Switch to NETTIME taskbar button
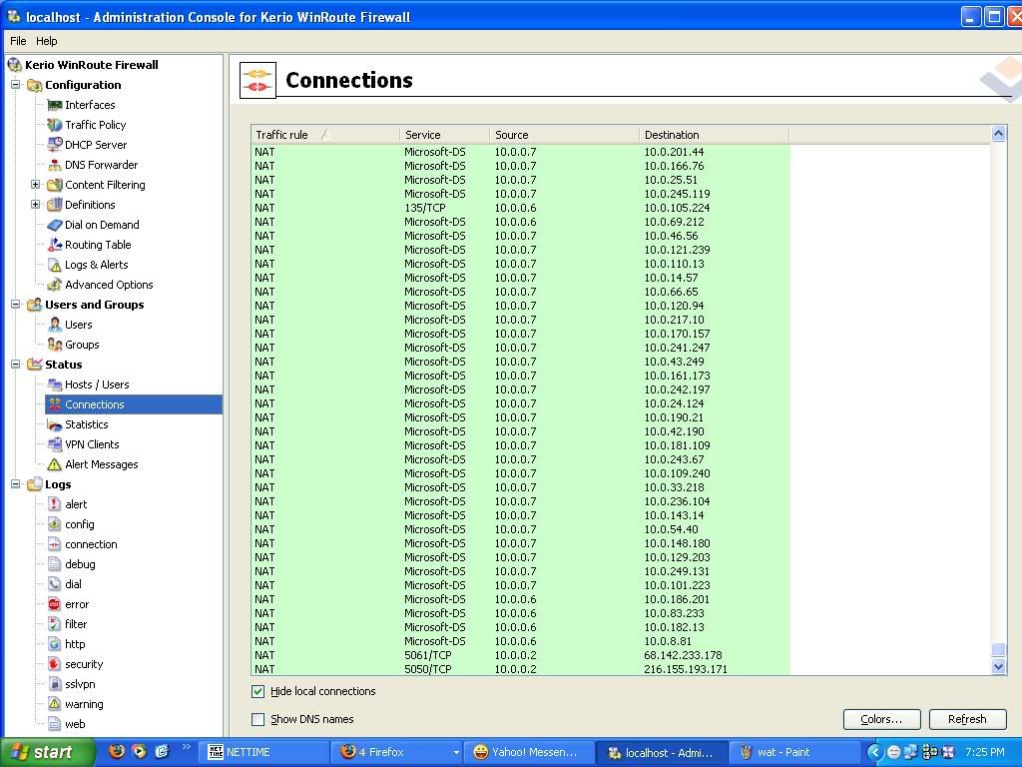The height and width of the screenshot is (767, 1022). [263, 753]
